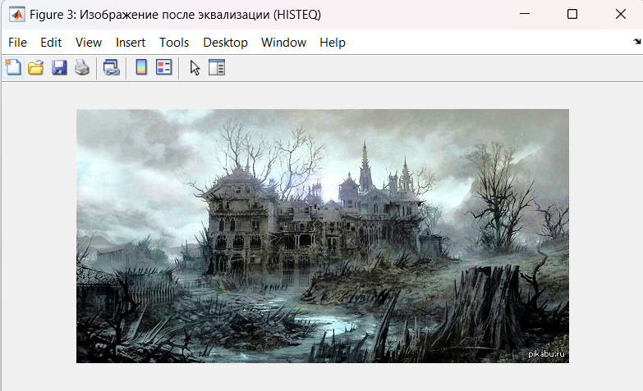Open the Help menu
The image size is (643, 391).
coord(333,43)
